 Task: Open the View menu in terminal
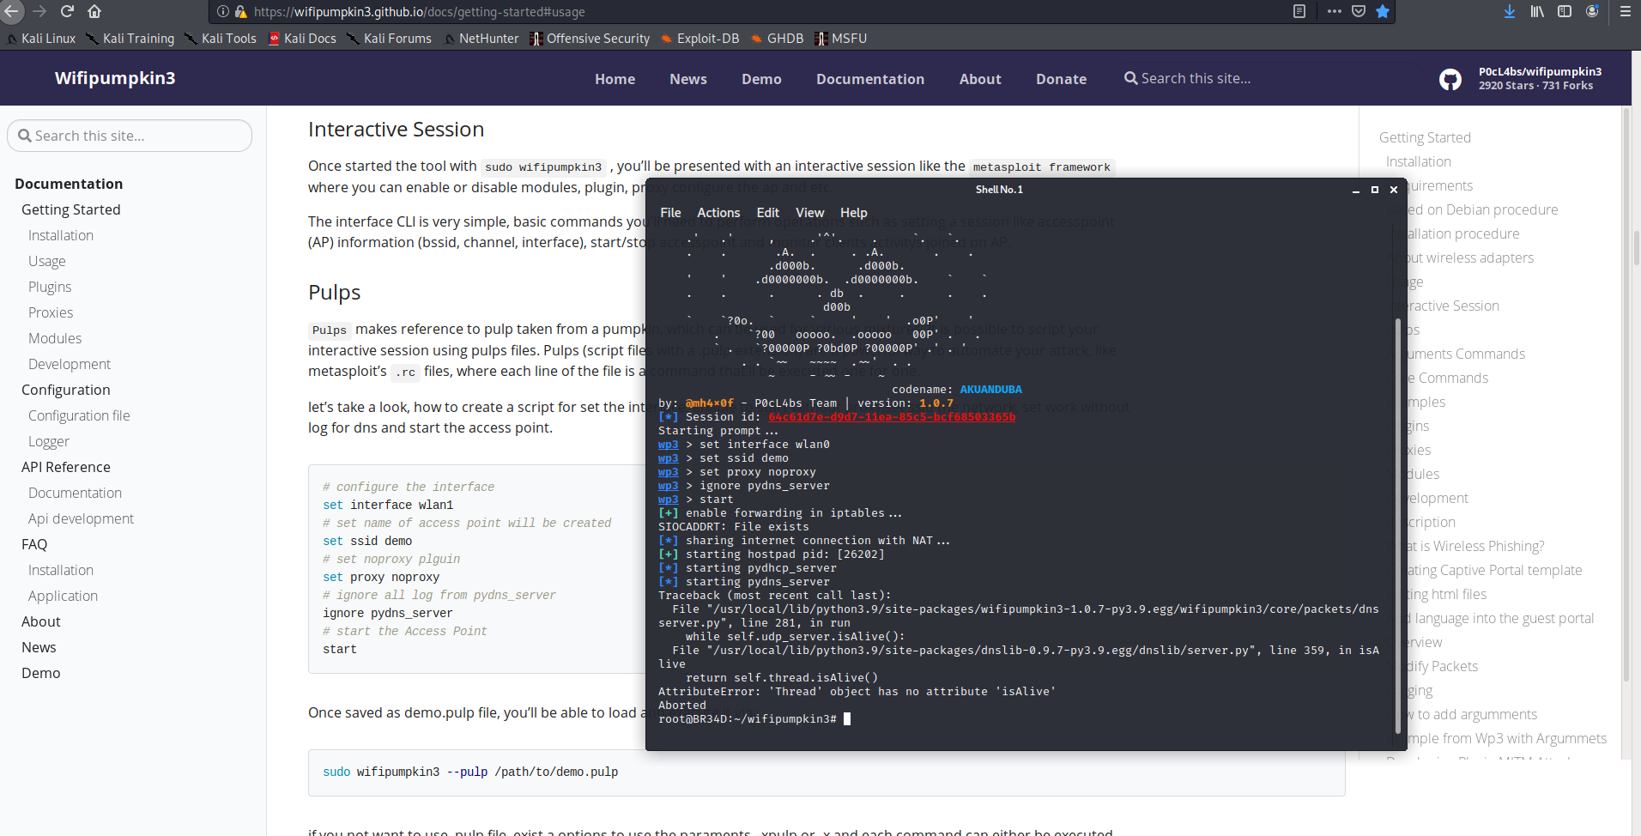809,213
